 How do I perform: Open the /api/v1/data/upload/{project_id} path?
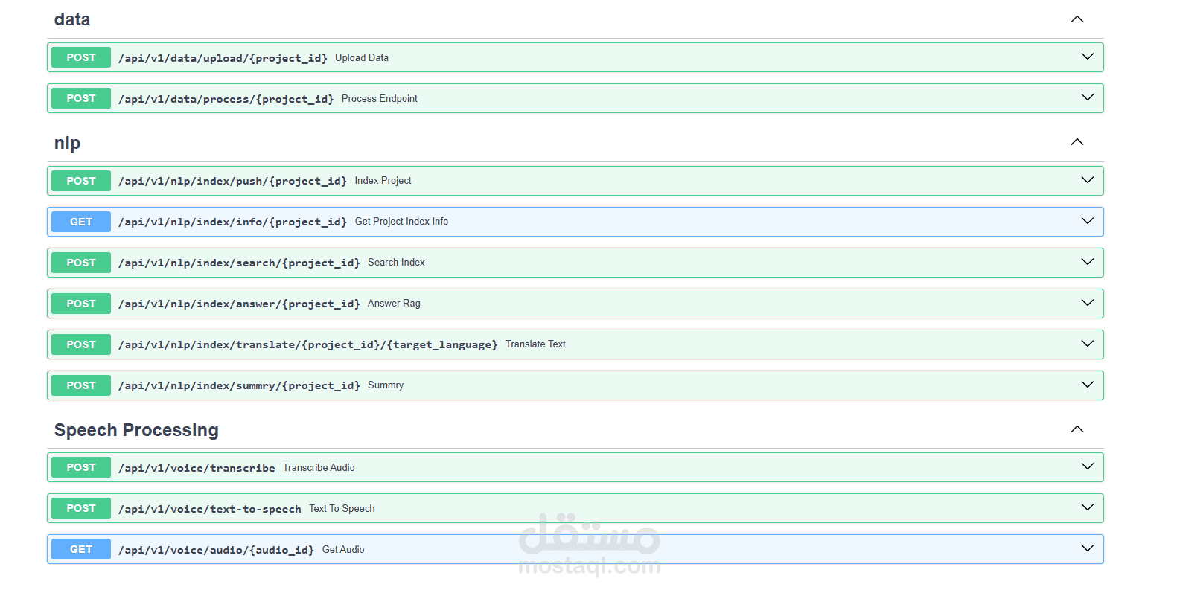[x=223, y=58]
